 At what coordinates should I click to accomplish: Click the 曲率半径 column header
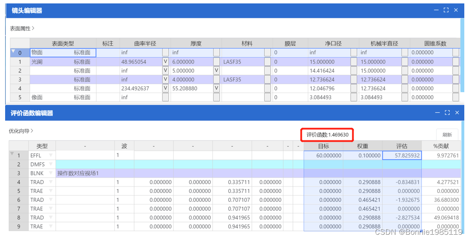145,44
